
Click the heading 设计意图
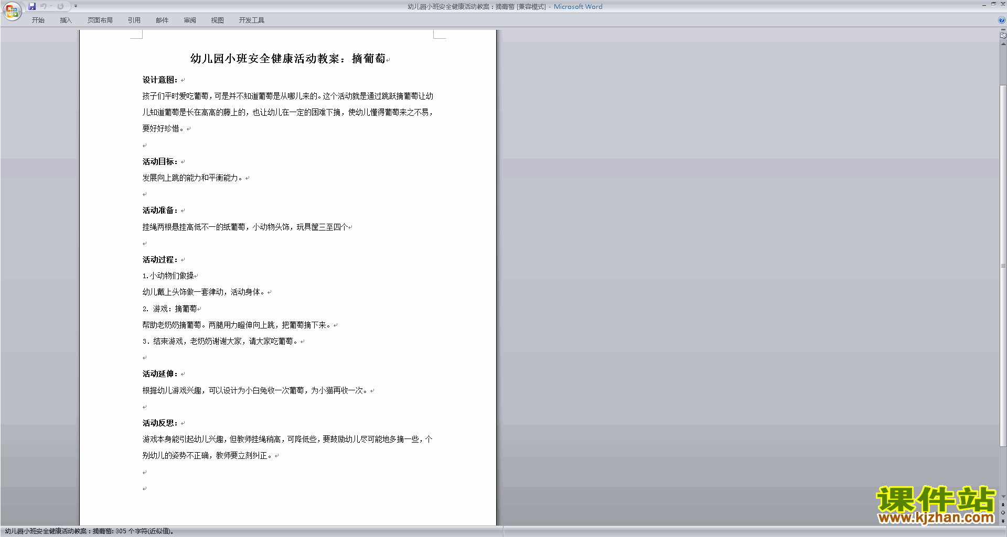160,80
